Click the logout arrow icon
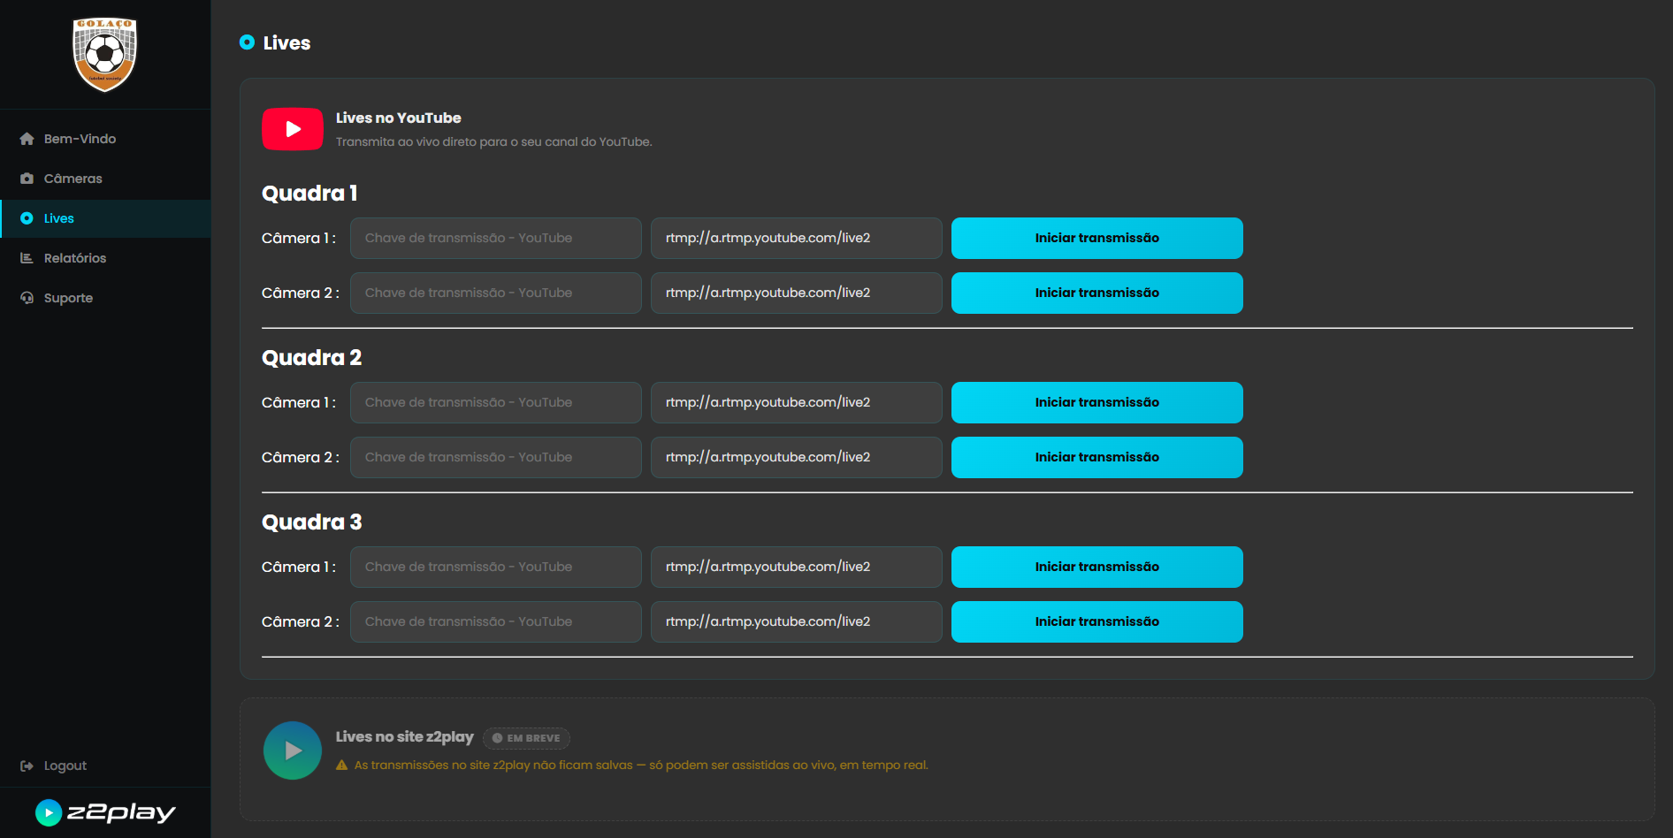The image size is (1673, 838). [x=26, y=766]
